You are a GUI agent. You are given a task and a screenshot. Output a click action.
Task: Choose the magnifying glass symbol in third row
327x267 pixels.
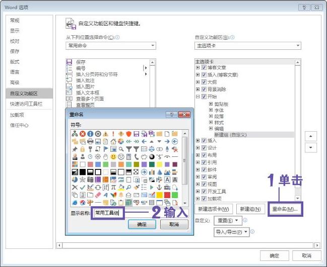click(121, 149)
